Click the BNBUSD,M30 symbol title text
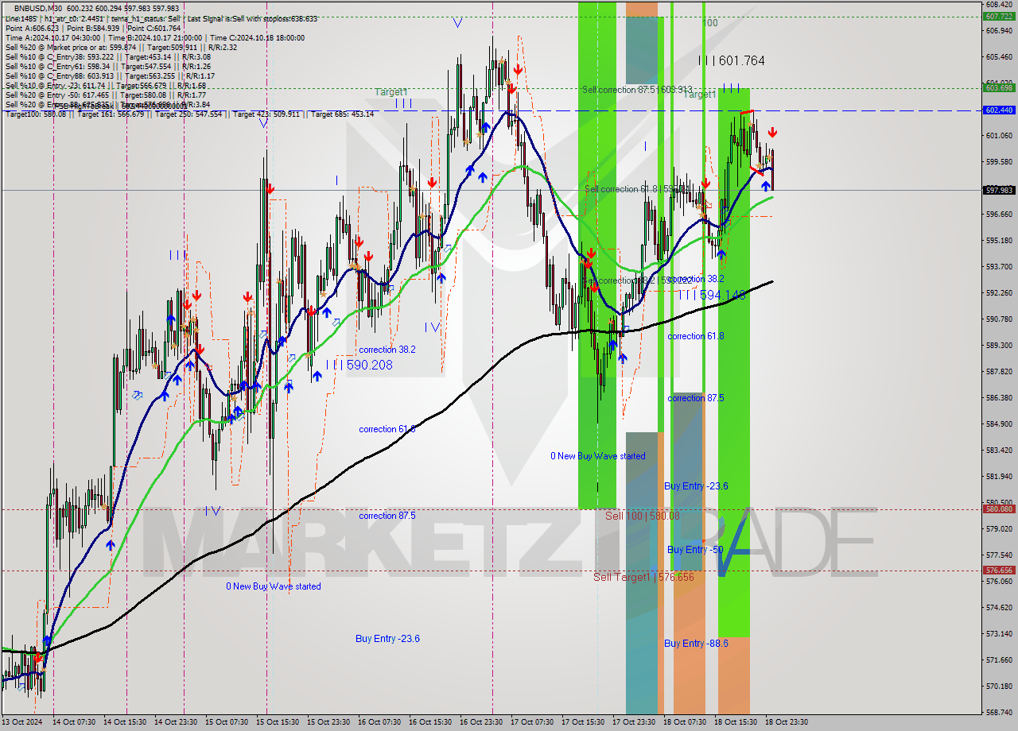This screenshot has height=731, width=1018. tap(39, 8)
